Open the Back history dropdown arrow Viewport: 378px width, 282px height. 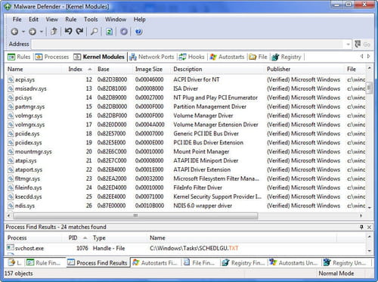coord(23,32)
